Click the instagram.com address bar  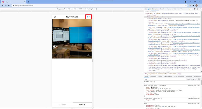coord(99,6)
